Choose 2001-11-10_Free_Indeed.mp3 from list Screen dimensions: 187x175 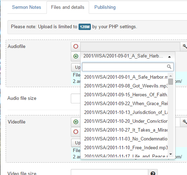coord(126,147)
